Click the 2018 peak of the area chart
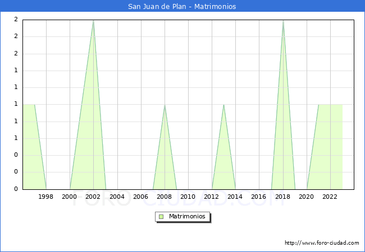The image size is (365, 252). coord(283,21)
